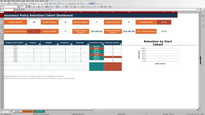Screen dimensions: 205x115
Task: Open Policies column filter dropdown
Action: (x=40, y=44)
